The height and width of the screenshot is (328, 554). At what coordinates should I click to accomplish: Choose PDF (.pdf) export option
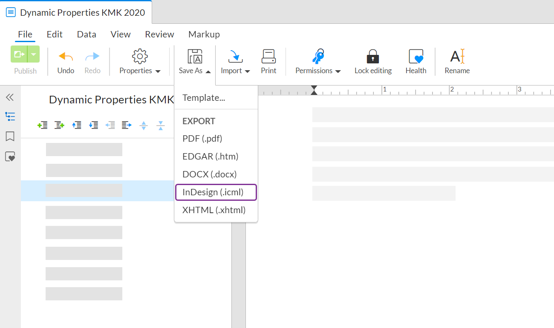202,139
